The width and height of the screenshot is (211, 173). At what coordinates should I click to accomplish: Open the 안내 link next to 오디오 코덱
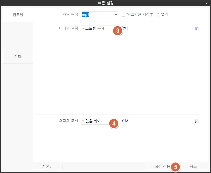[125, 121]
